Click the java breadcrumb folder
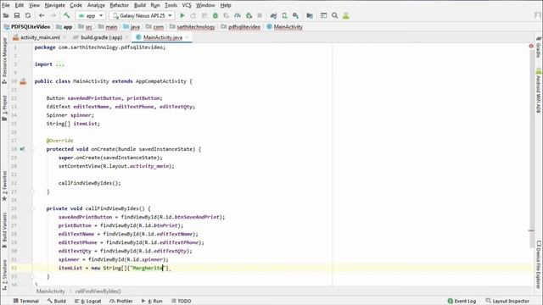The width and height of the screenshot is (543, 305). (x=135, y=26)
